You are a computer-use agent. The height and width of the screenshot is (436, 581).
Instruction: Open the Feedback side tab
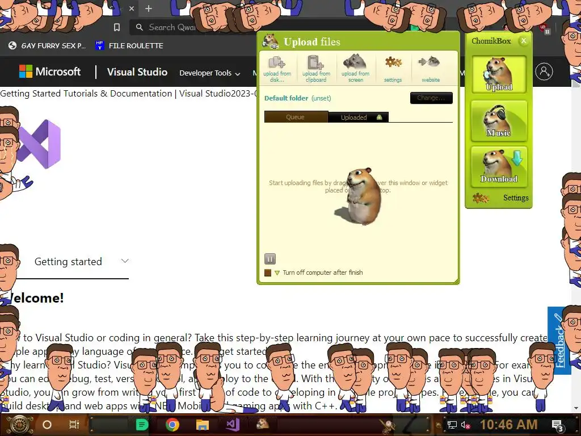[558, 341]
